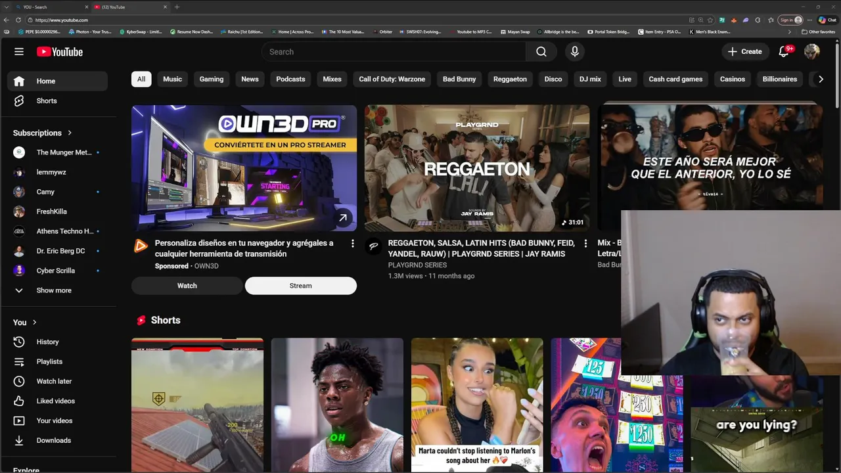
Task: Select the Music filter chip
Action: (x=172, y=79)
